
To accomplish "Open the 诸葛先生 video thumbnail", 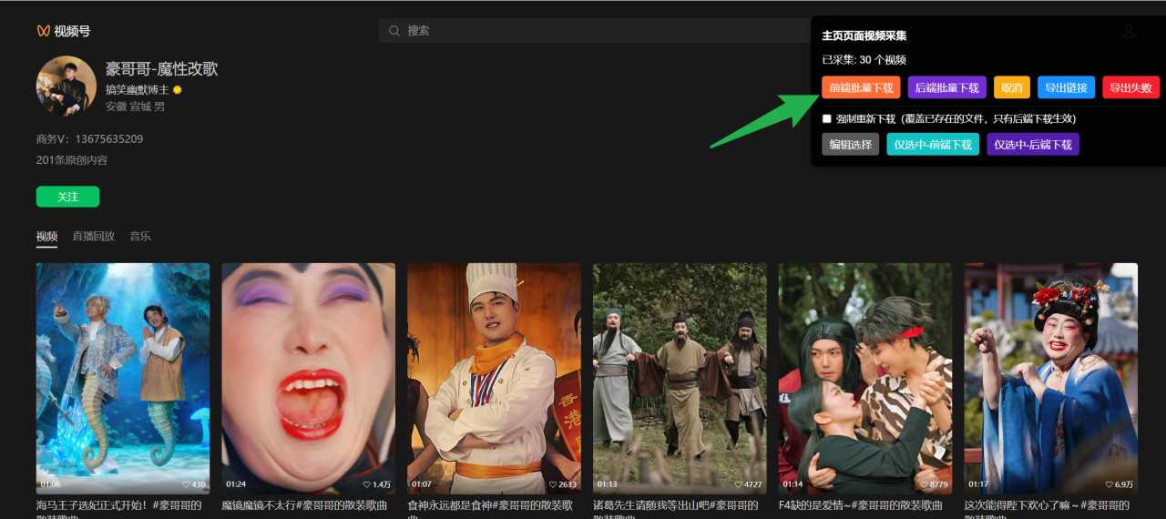I will click(680, 378).
